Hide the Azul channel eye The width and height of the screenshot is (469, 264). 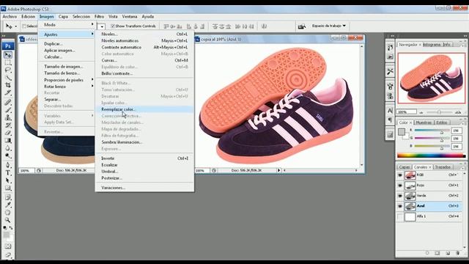(x=400, y=206)
